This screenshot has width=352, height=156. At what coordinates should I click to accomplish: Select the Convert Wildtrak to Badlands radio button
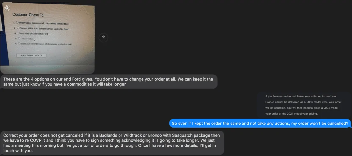pyautogui.click(x=18, y=28)
